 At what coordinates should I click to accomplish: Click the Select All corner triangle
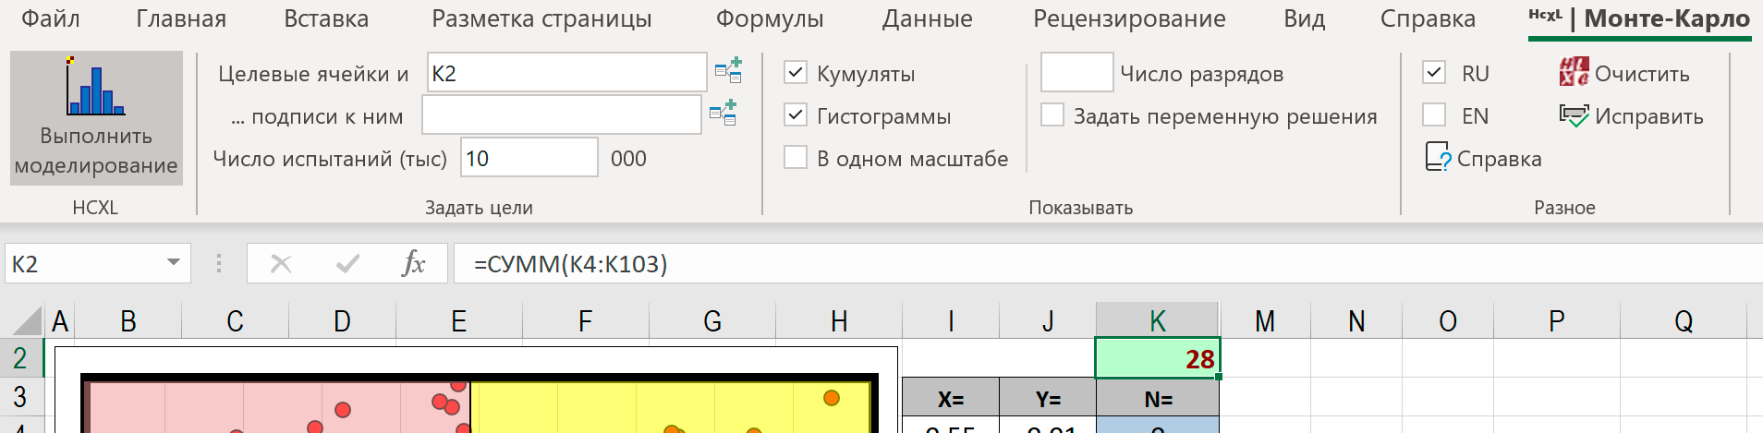point(28,320)
